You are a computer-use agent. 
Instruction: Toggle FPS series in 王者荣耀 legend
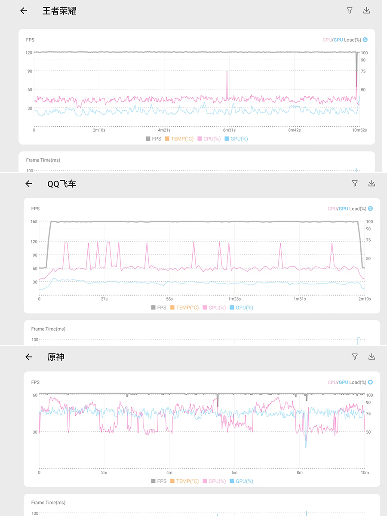click(154, 139)
